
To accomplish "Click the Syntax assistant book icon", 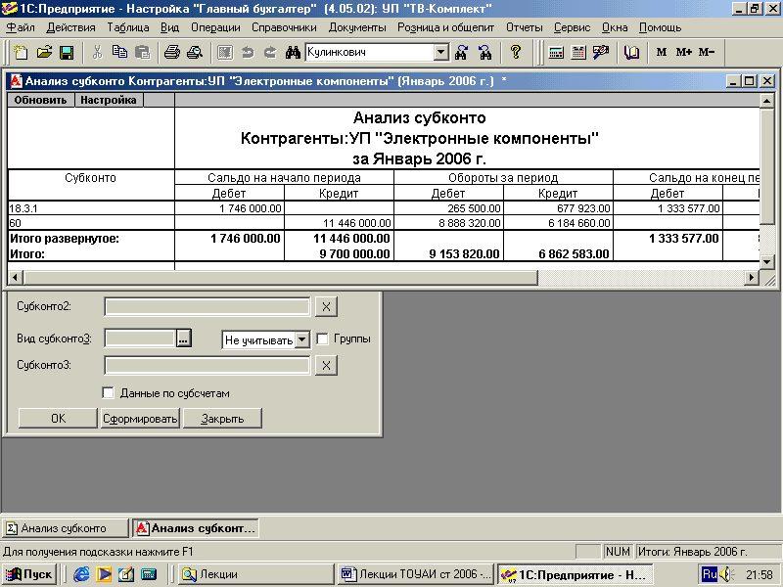I will point(631,52).
